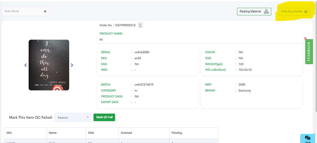Open the QC fail Reason dropdown
317x143 pixels.
tap(73, 118)
